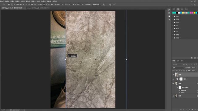Switch to the Patterns panel tab (图案)

[x=186, y=9]
